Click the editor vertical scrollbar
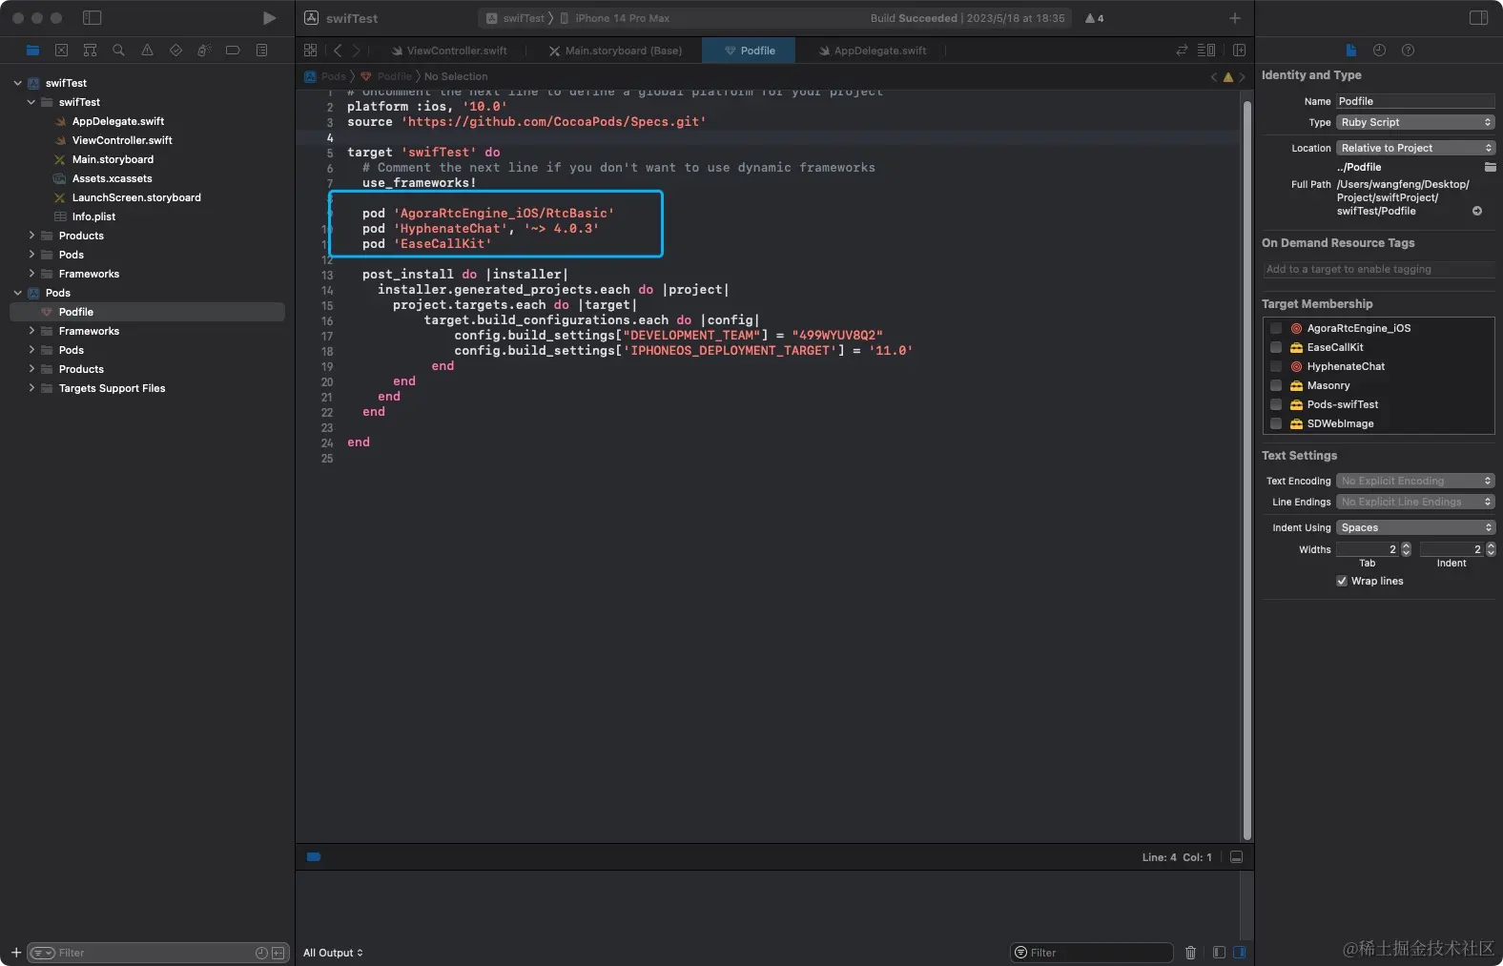Viewport: 1503px width, 966px height. click(x=1246, y=469)
